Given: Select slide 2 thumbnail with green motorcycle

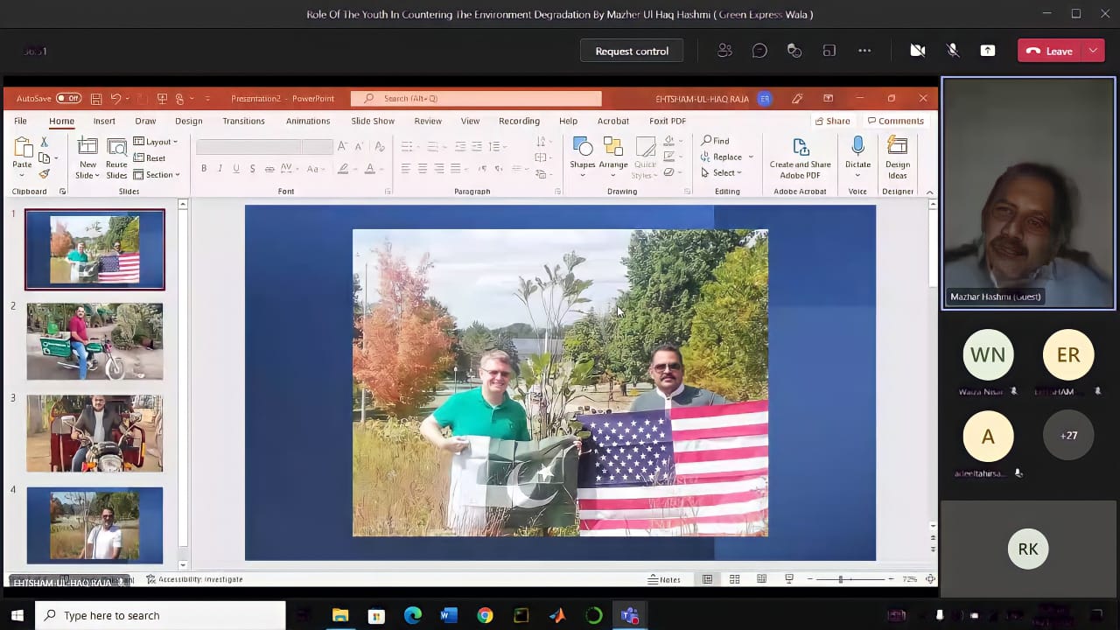Looking at the screenshot, I should tap(94, 341).
